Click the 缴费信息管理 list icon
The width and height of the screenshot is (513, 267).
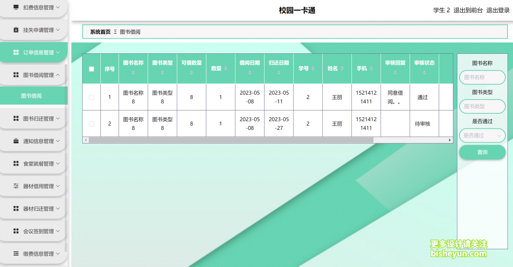pos(15,253)
